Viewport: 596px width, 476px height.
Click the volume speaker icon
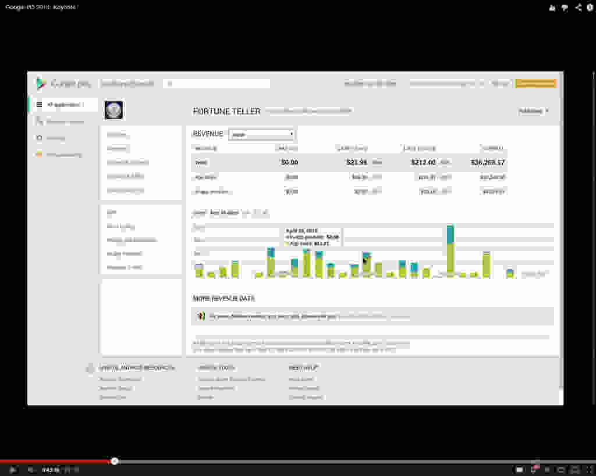(30, 470)
